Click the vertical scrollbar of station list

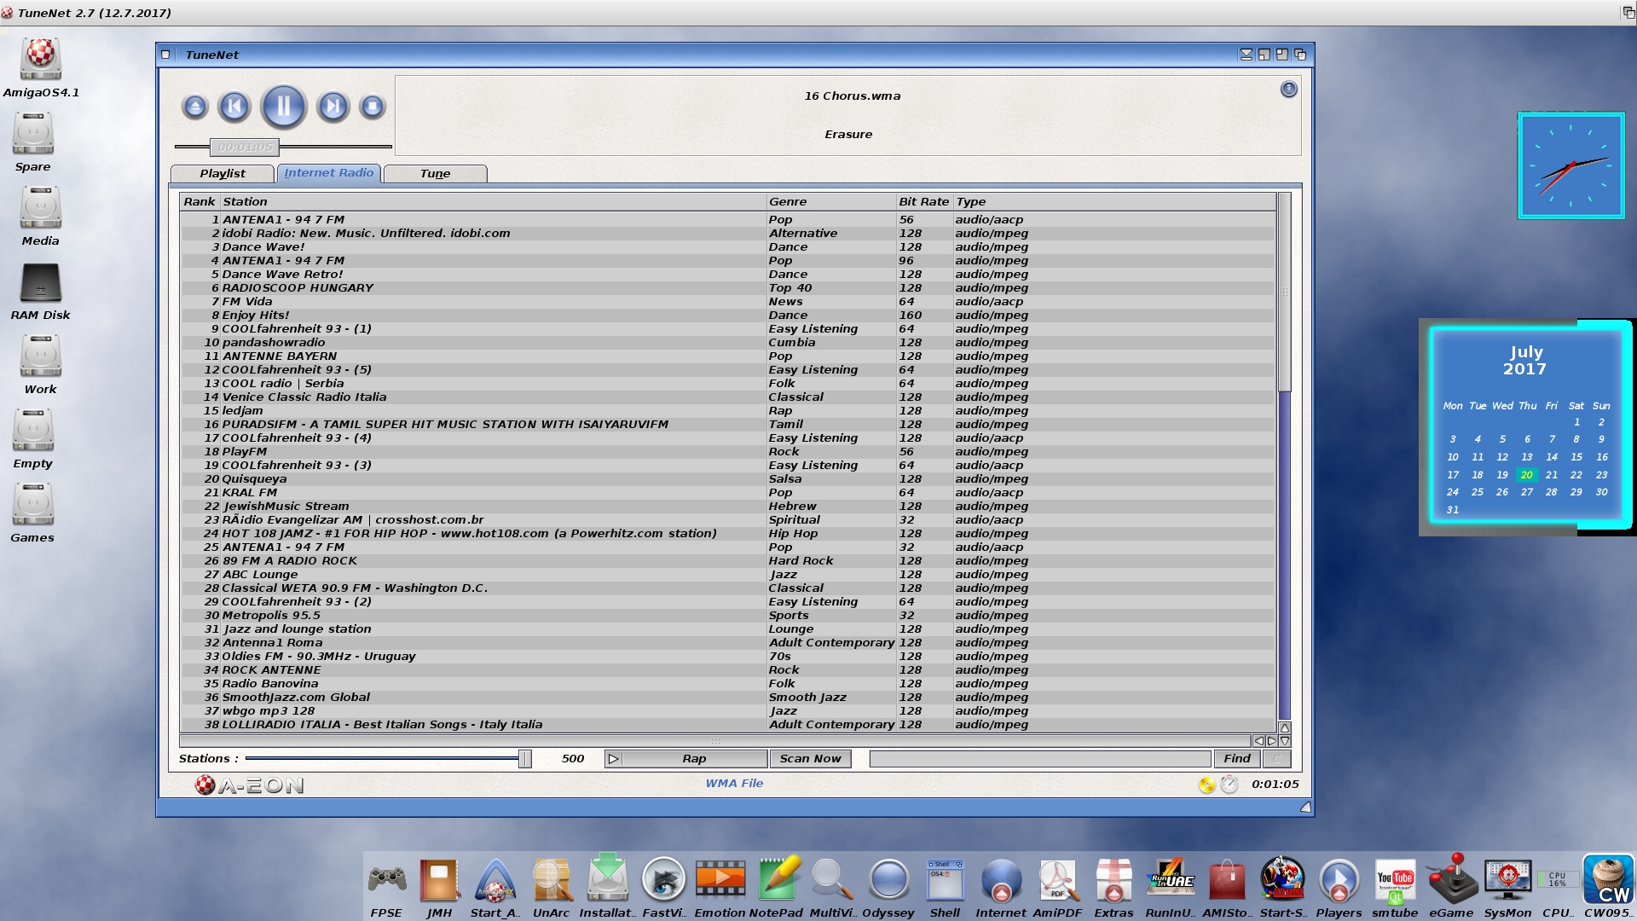point(1284,292)
